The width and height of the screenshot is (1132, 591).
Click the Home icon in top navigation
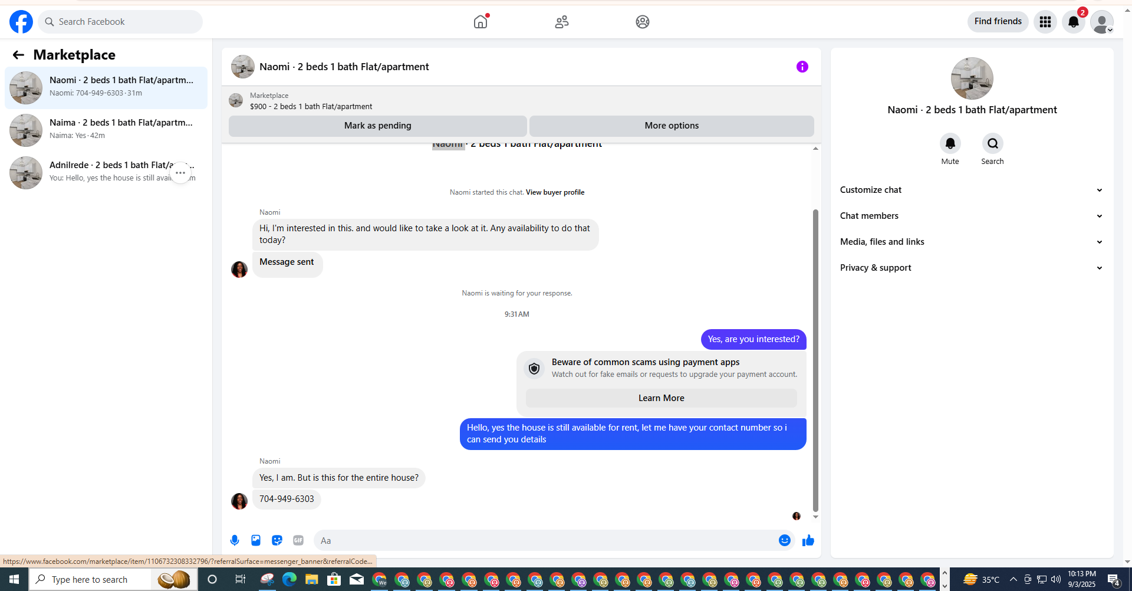pyautogui.click(x=481, y=22)
